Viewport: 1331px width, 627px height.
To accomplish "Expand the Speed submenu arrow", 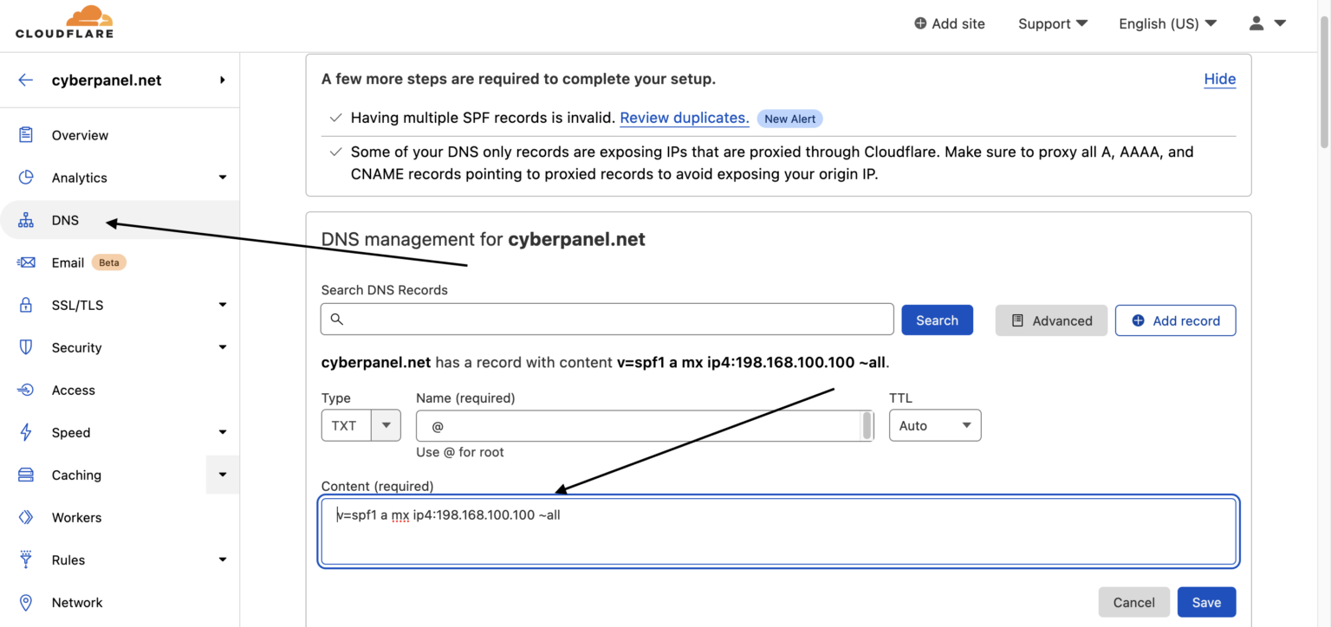I will [223, 432].
